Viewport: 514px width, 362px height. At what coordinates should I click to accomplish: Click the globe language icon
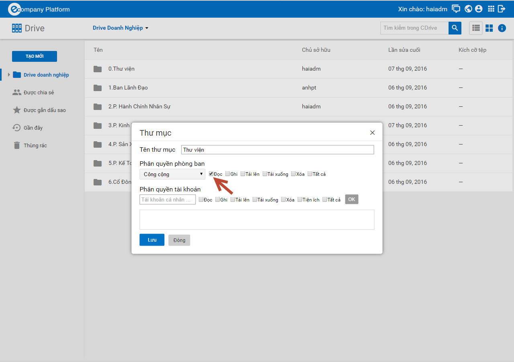(x=468, y=9)
